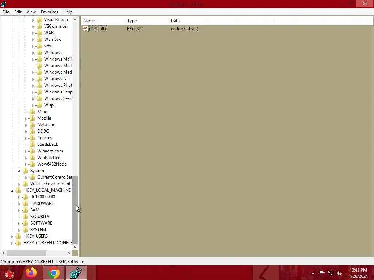The image size is (374, 280).
Task: Expand the Volatile Environment key
Action: click(19, 184)
